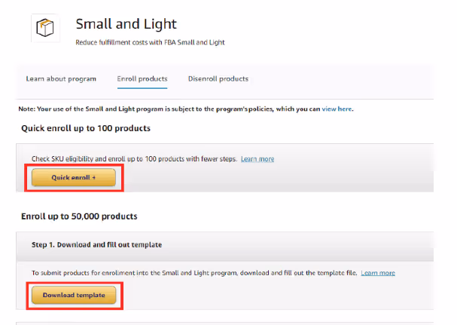This screenshot has height=325, width=457.
Task: Click the 'Note:' label in policy notice
Action: 26,109
